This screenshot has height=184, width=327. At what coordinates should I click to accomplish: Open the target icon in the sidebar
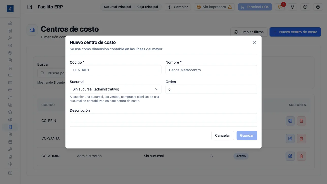click(10, 120)
